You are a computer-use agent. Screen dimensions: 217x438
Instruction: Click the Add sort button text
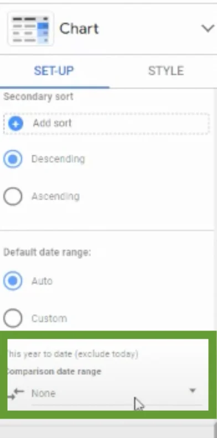point(53,123)
